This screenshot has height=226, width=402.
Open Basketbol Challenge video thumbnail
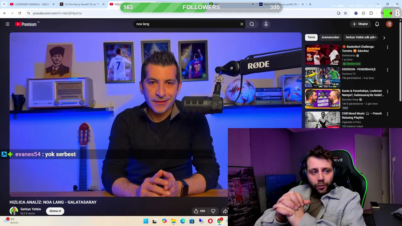(323, 55)
